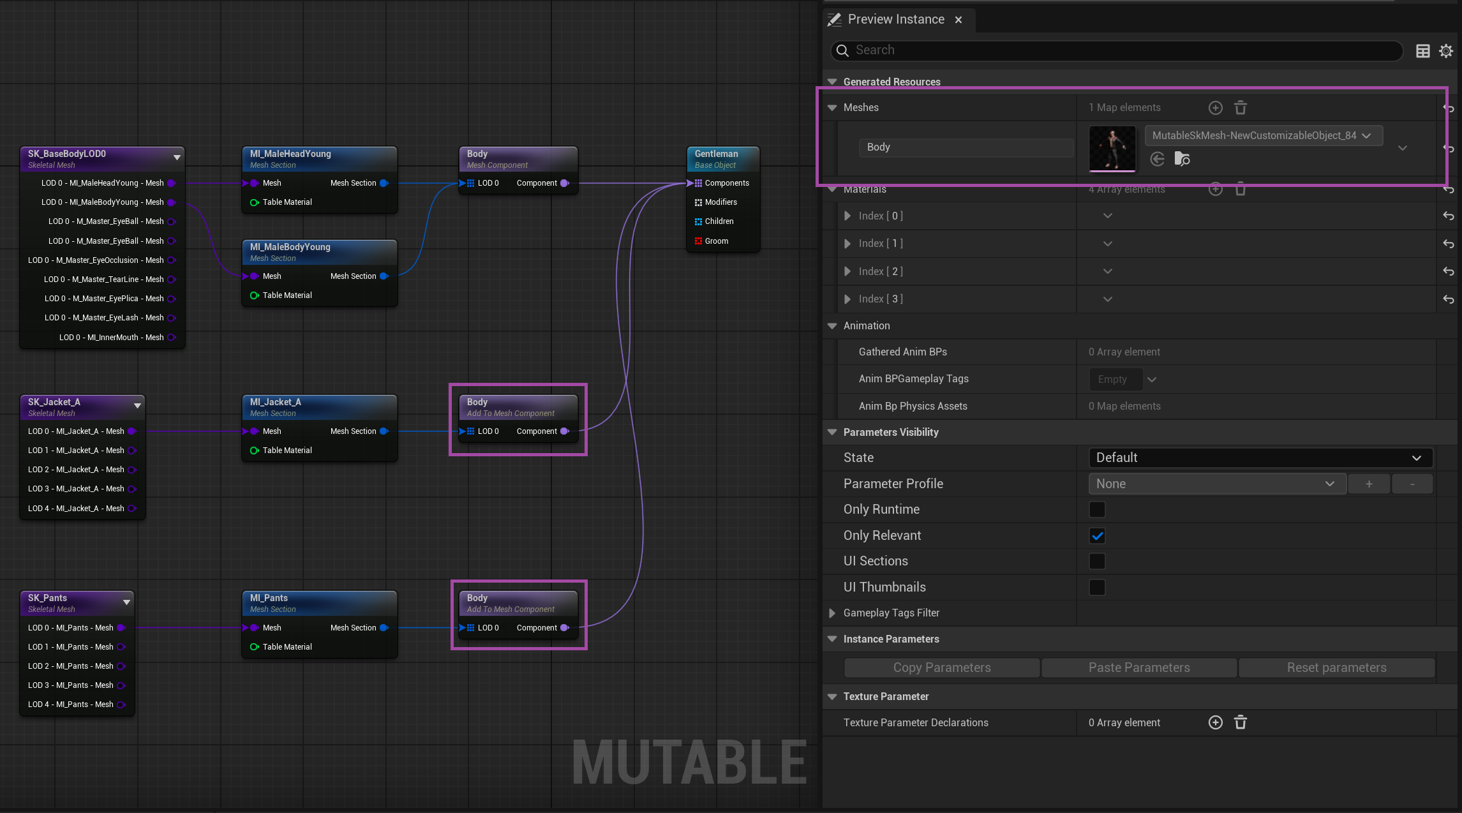Image resolution: width=1462 pixels, height=813 pixels.
Task: Expand Index [ 0 ] value chevron
Action: [x=1108, y=216]
